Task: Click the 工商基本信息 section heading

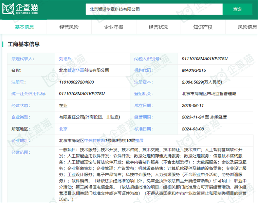Action: click(23, 44)
